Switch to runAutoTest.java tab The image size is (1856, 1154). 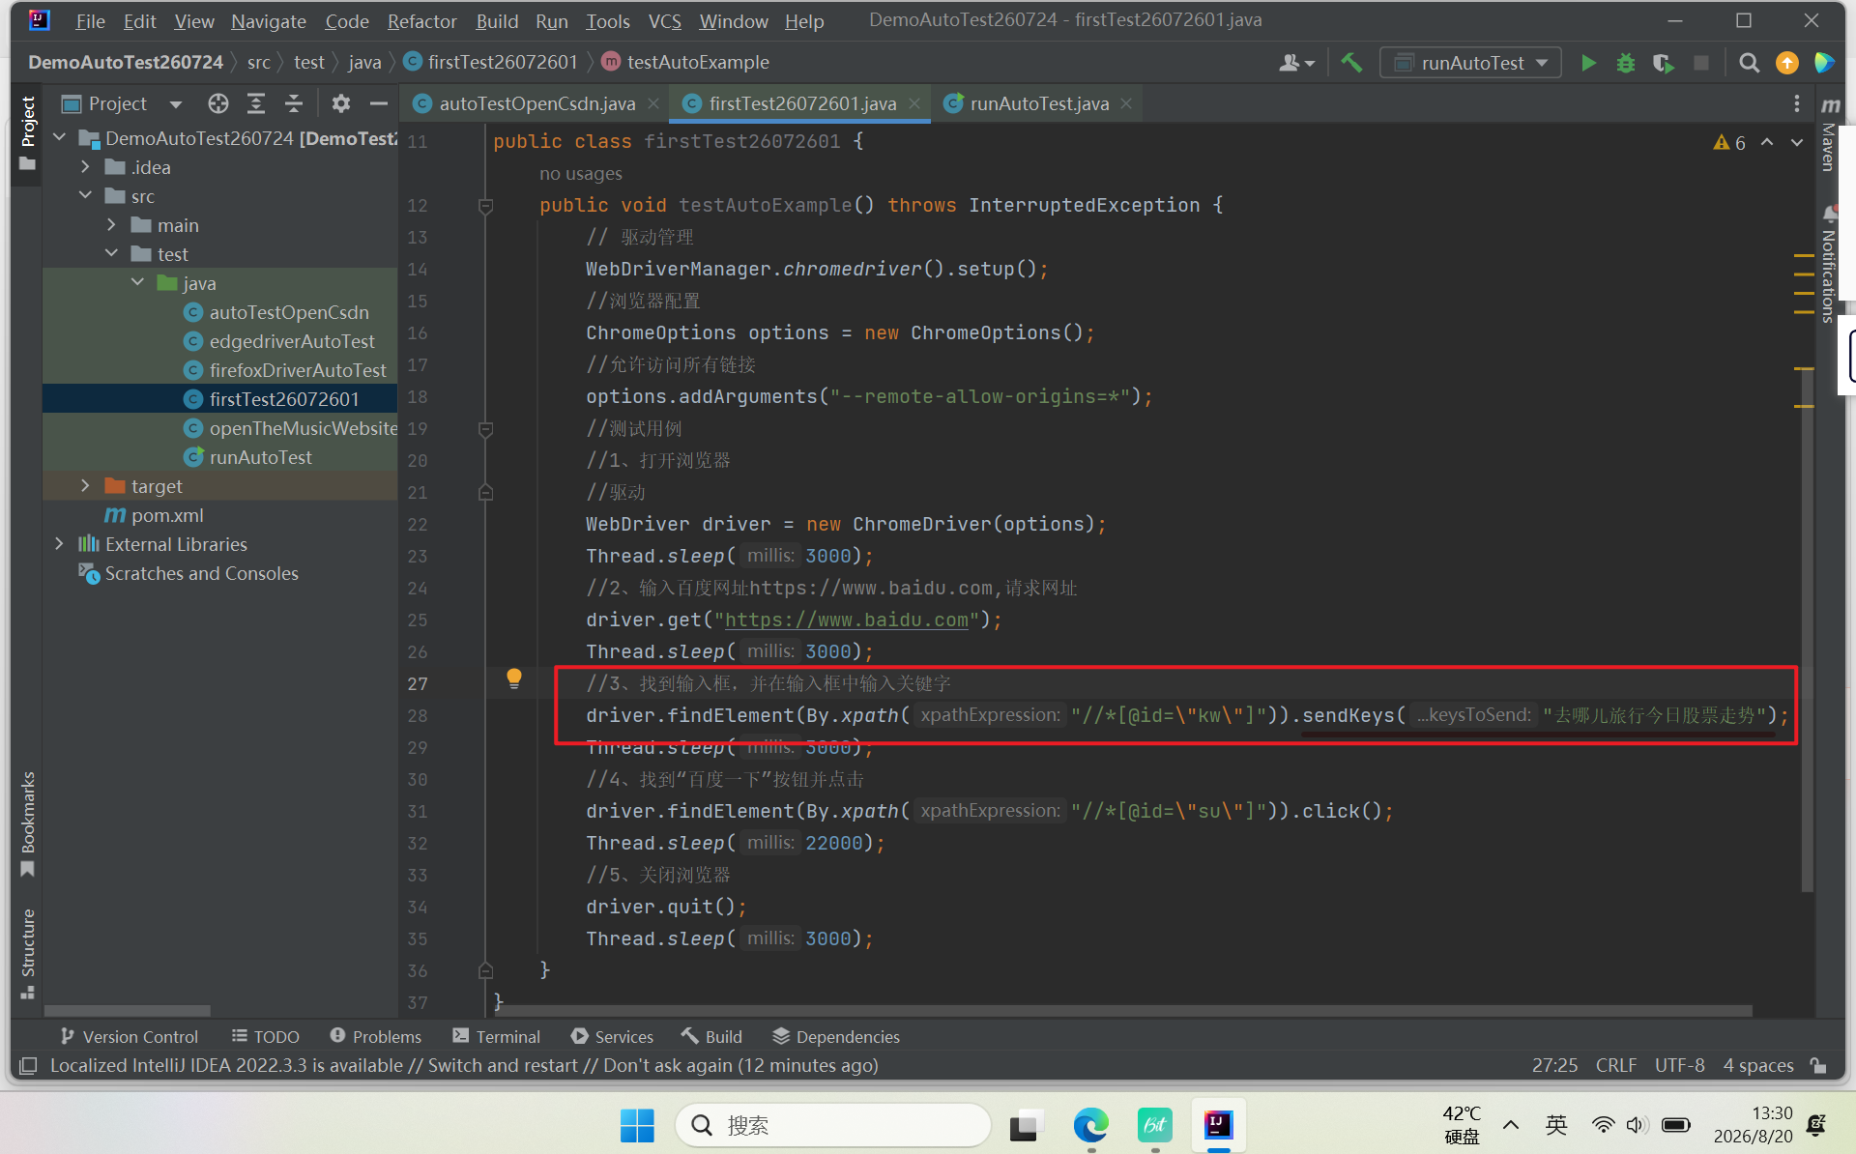(1039, 103)
